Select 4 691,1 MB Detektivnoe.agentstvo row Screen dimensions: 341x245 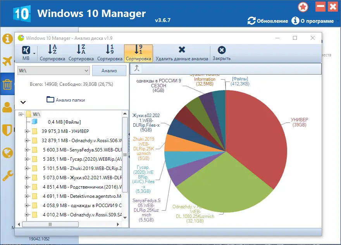[x=82, y=196]
